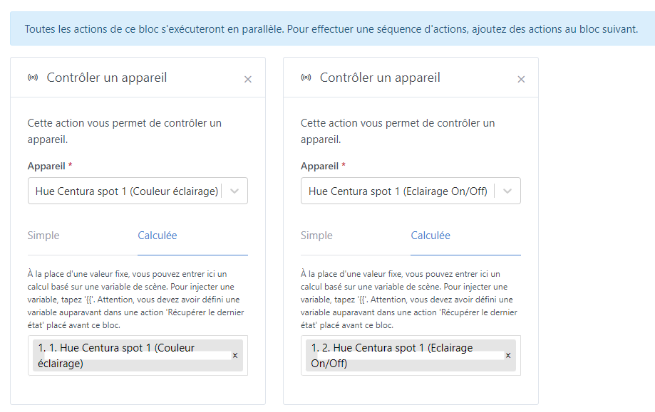
Task: Switch to Simple tab in Eclairage On/Off card
Action: (316, 236)
